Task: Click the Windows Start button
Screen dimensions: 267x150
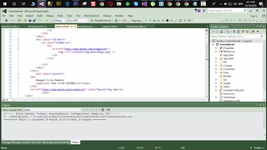Action: (x=5, y=4)
